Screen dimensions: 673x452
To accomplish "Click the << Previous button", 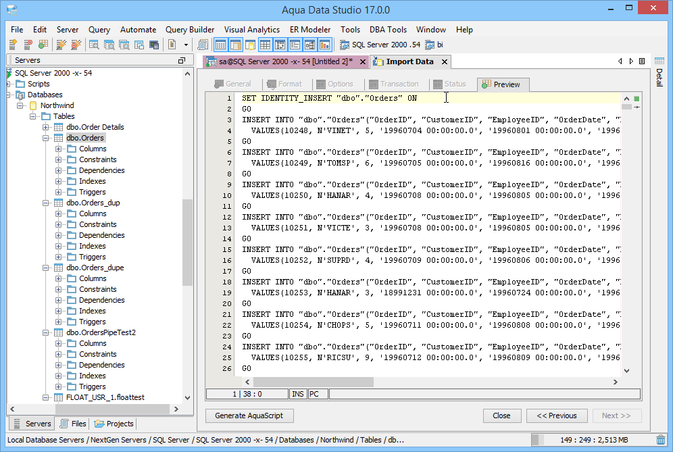I will (x=556, y=416).
